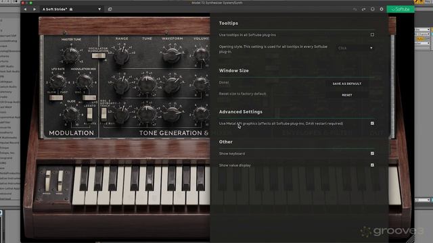Image resolution: width=433 pixels, height=243 pixels.
Task: Click oscillator 3 Range knob in bottom row
Action: pyautogui.click(x=122, y=114)
